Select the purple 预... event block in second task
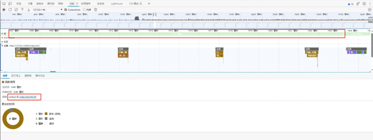The width and height of the screenshot is (373, 140). 34,52
